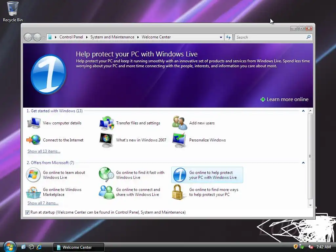This screenshot has width=336, height=252.
Task: Click Switch between windows quick launch icon
Action: [x=31, y=247]
